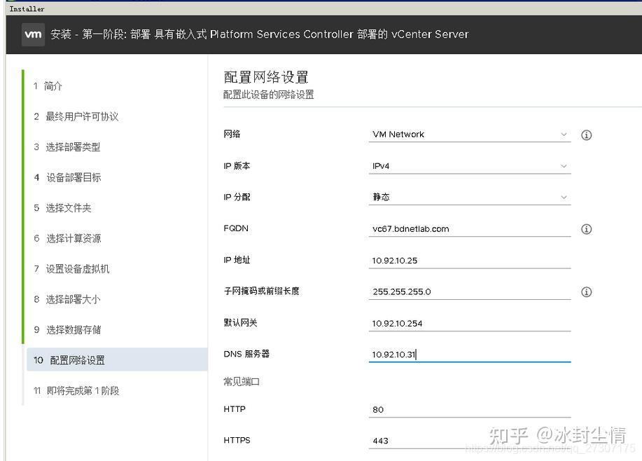Go to step 2 最终用户许可协议
This screenshot has height=461, width=642.
tap(76, 117)
